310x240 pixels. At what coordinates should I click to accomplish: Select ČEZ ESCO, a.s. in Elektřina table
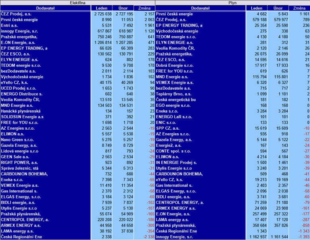(15, 54)
